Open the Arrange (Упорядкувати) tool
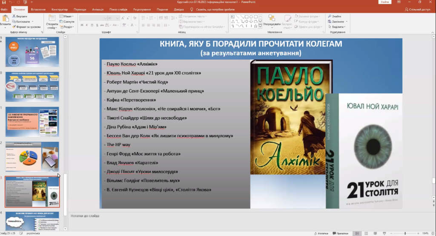Image resolution: width=436 pixels, height=236 pixels. tap(272, 20)
